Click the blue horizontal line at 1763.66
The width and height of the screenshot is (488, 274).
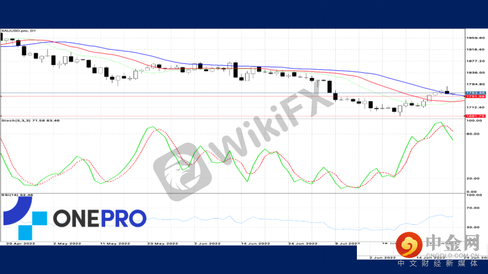[x=233, y=93]
